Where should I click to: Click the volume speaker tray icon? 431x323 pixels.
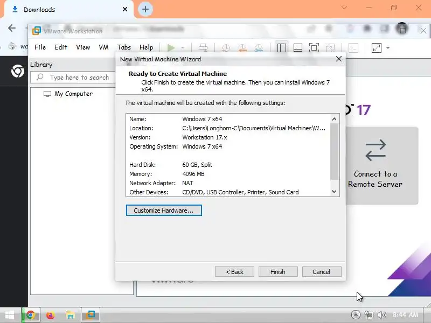tap(382, 315)
